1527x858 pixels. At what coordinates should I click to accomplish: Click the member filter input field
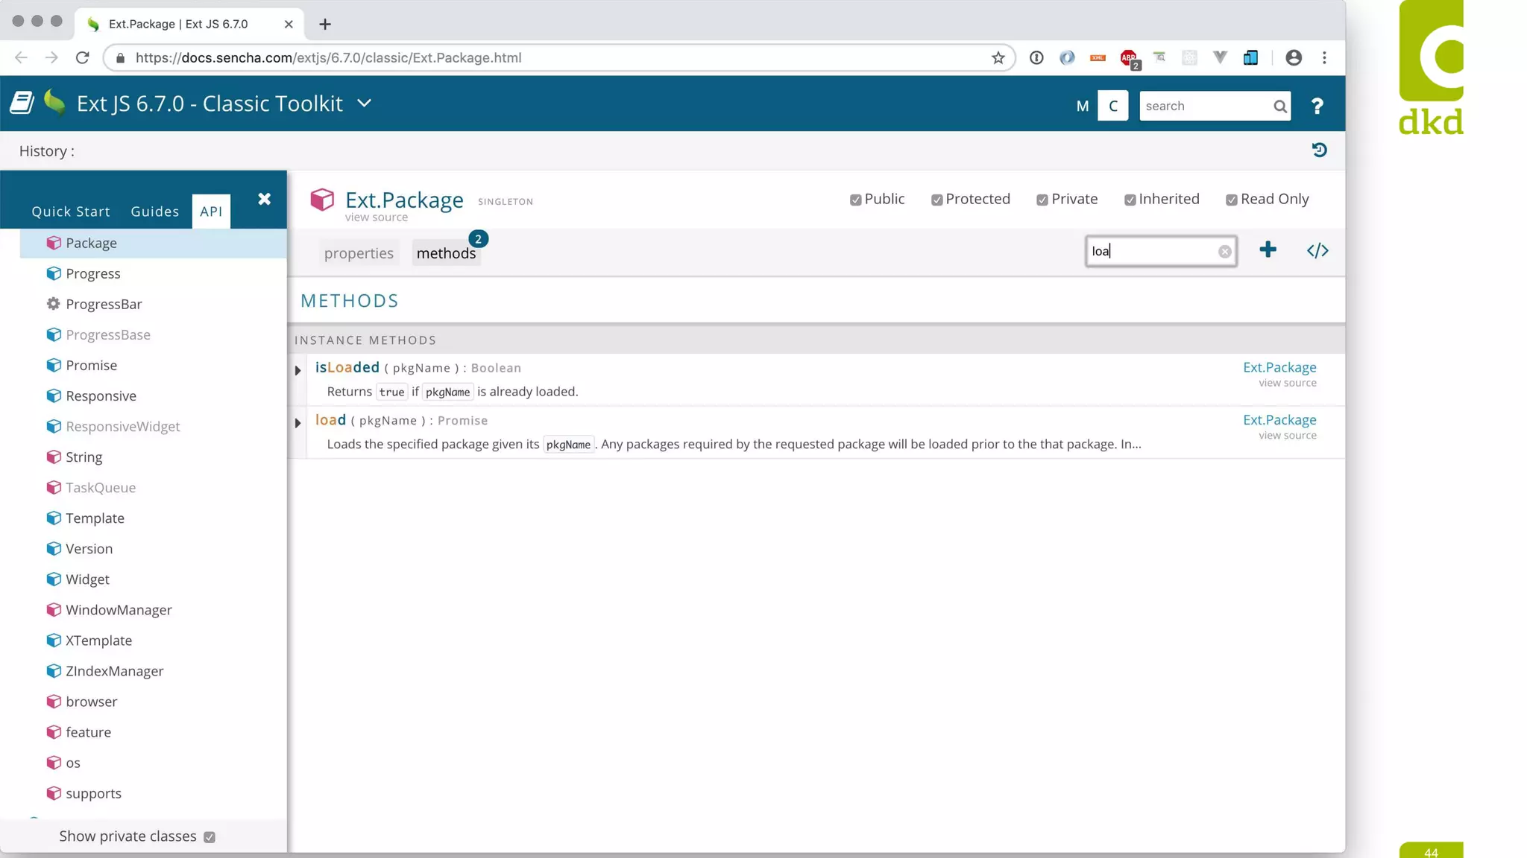(x=1152, y=252)
